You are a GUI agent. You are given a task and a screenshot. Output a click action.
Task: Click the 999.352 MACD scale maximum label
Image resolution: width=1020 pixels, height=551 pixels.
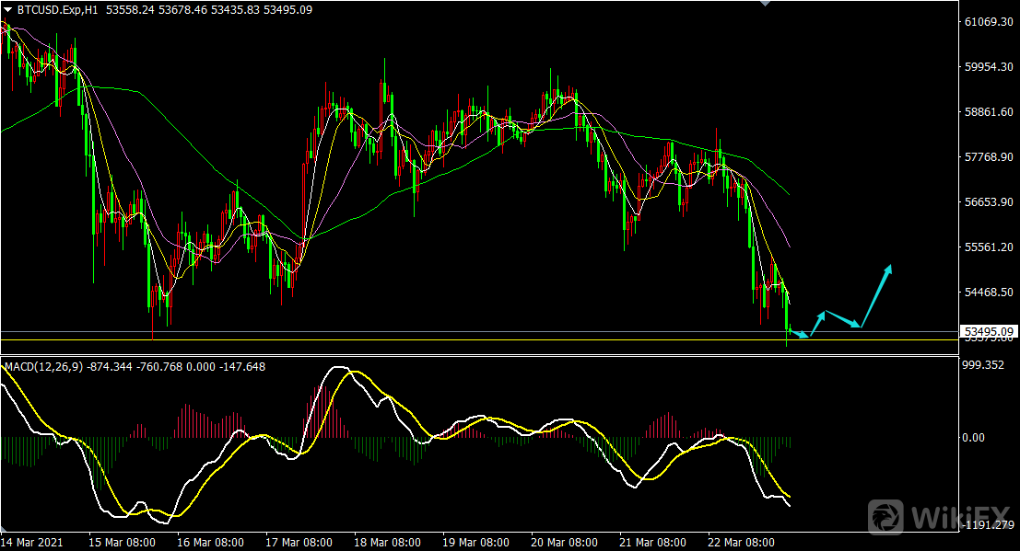(981, 365)
